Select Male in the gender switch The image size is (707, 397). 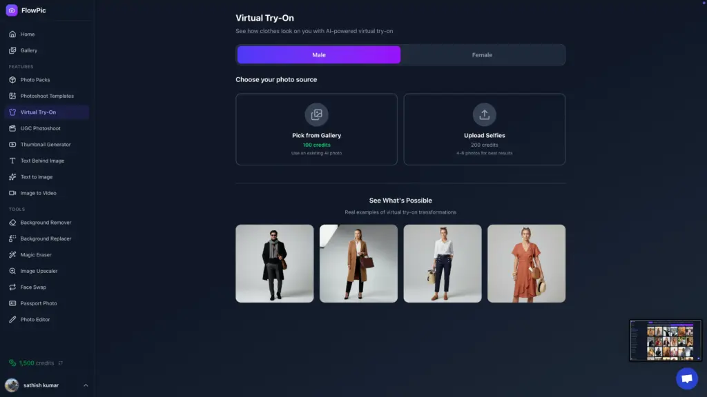click(x=318, y=54)
